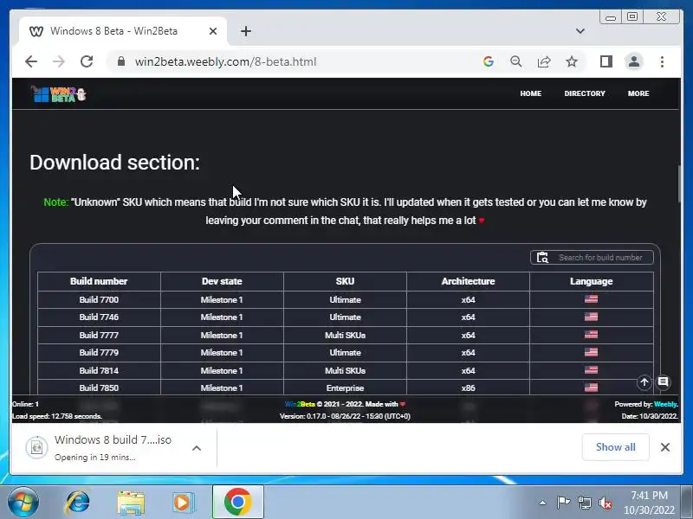The image size is (693, 519).
Task: Select the Build 7779 cell
Action: 99,353
